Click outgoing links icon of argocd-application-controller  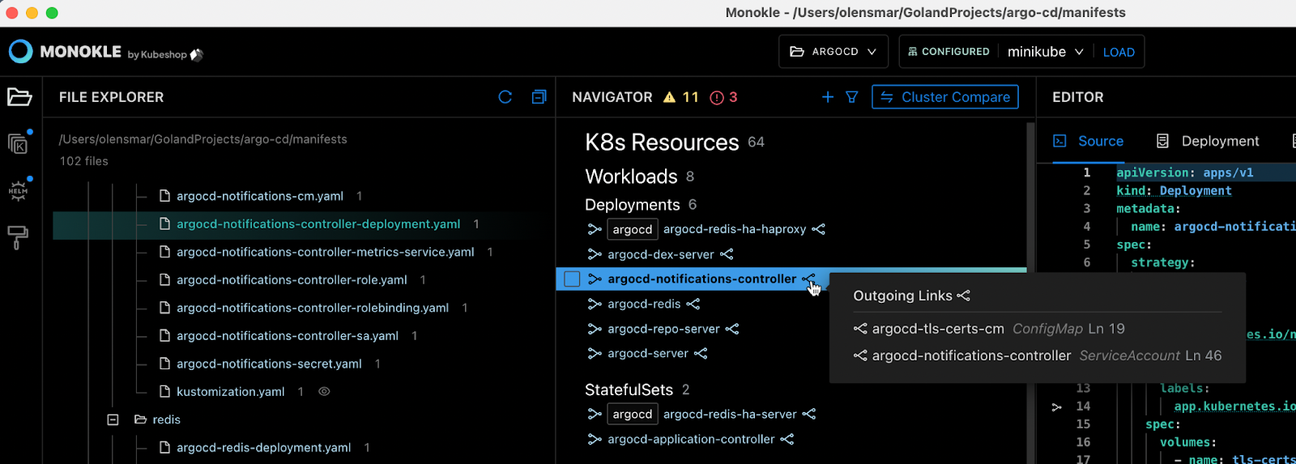click(787, 439)
